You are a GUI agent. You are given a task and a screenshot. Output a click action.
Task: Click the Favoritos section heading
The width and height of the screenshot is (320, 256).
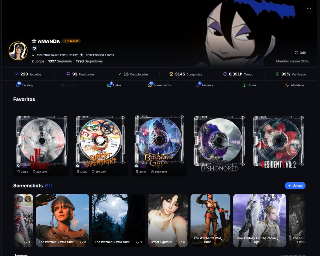pos(24,99)
